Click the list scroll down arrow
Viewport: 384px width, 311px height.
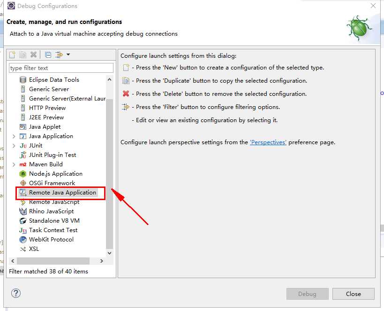click(x=109, y=253)
